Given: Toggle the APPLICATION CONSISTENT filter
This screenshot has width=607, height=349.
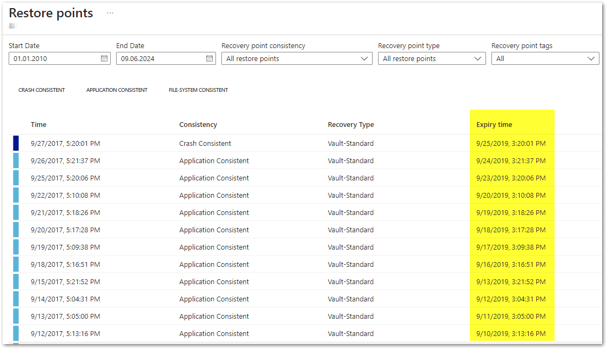Looking at the screenshot, I should pyautogui.click(x=117, y=90).
